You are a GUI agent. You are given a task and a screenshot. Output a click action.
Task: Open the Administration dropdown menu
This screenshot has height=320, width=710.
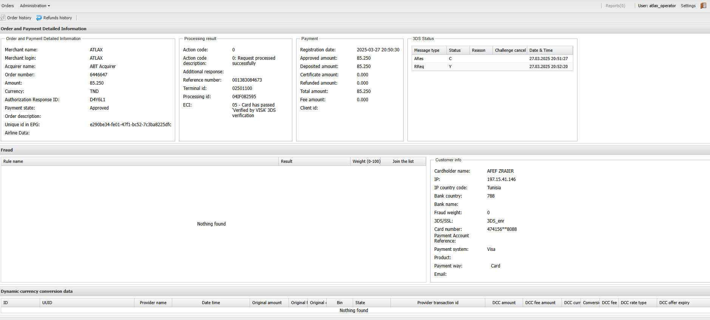coord(35,6)
